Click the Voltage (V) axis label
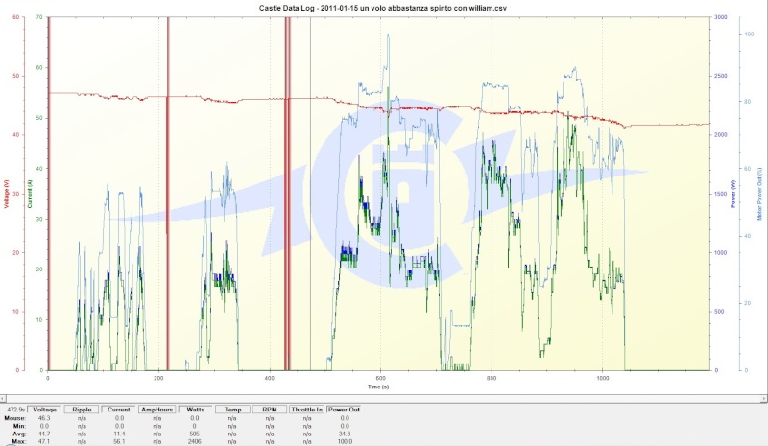The height and width of the screenshot is (446, 768). (7, 194)
